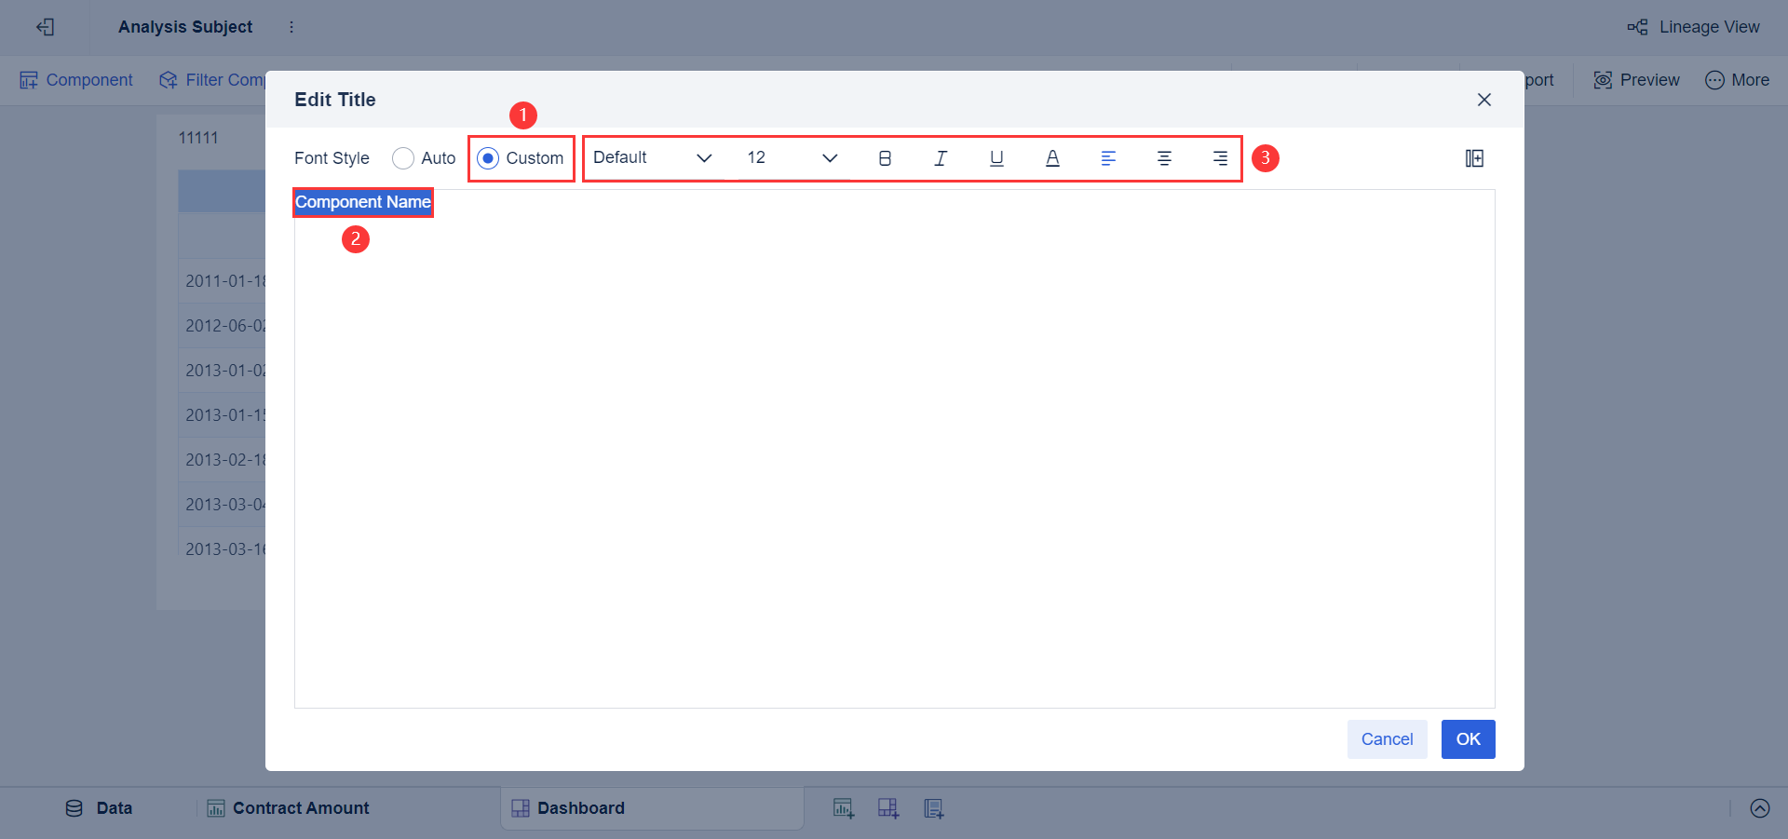Open the font color picker
Viewport: 1788px width, 839px height.
[x=1052, y=158]
